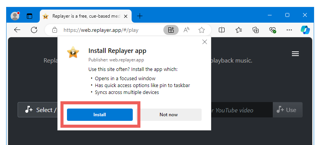The width and height of the screenshot is (321, 145).
Task: Click the address bar URL
Action: [x=101, y=30]
